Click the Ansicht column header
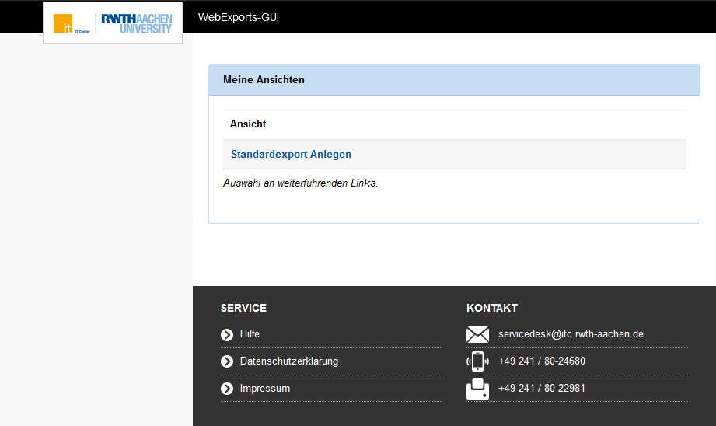The height and width of the screenshot is (426, 716). pos(248,124)
